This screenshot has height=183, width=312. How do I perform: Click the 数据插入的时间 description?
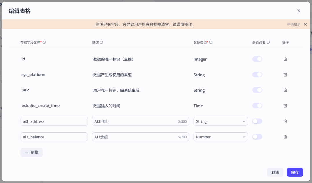[x=107, y=106]
